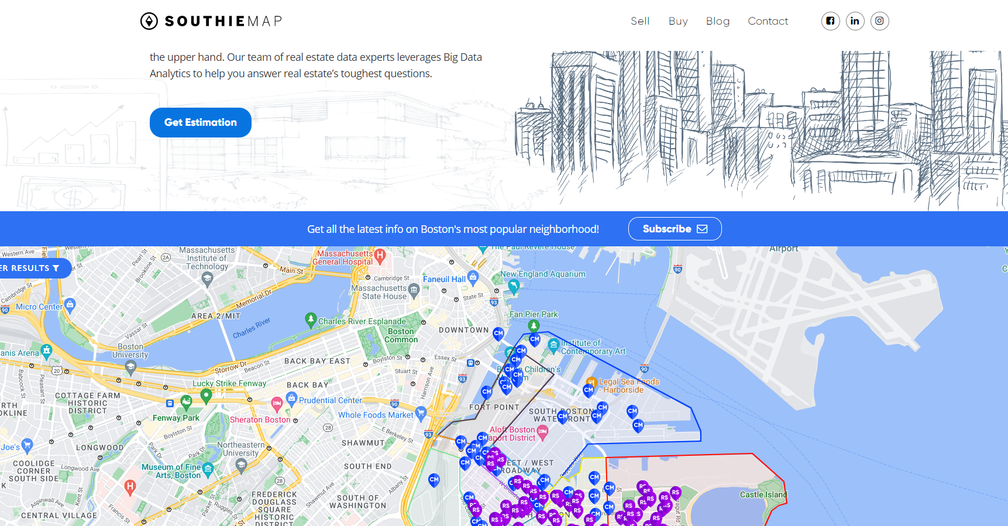The width and height of the screenshot is (1008, 526).
Task: Open the LinkedIn social icon
Action: click(855, 21)
